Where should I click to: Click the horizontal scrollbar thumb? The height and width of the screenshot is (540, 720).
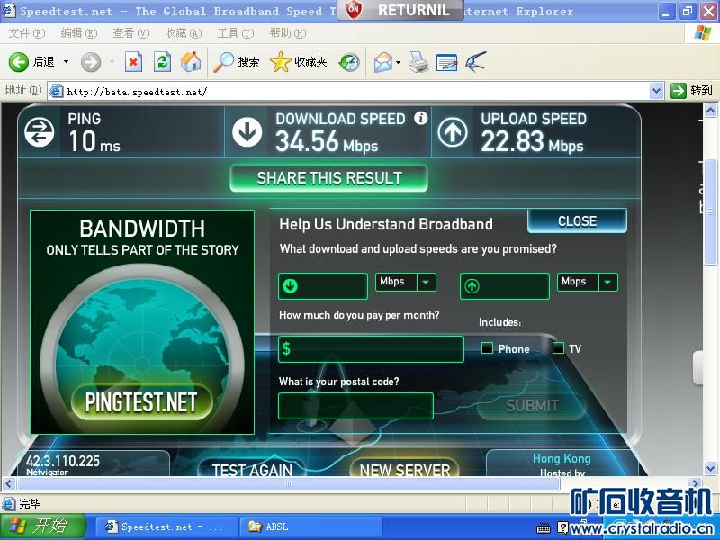click(288, 483)
